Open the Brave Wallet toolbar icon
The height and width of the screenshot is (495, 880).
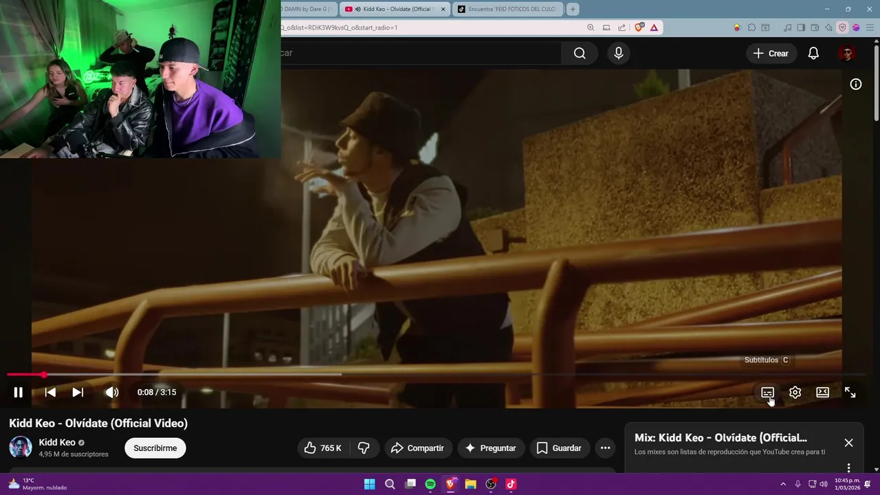click(x=815, y=27)
